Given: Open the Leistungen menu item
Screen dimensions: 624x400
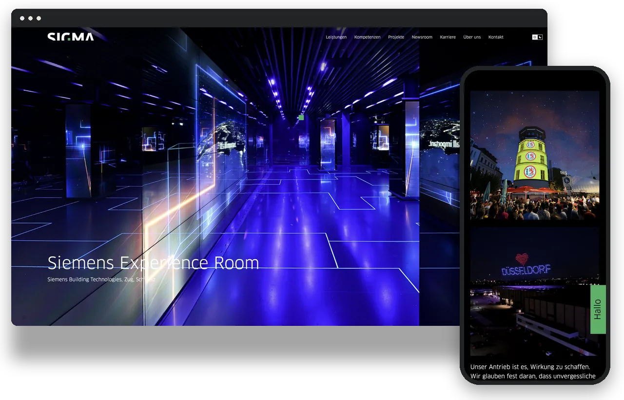Looking at the screenshot, I should pyautogui.click(x=336, y=37).
